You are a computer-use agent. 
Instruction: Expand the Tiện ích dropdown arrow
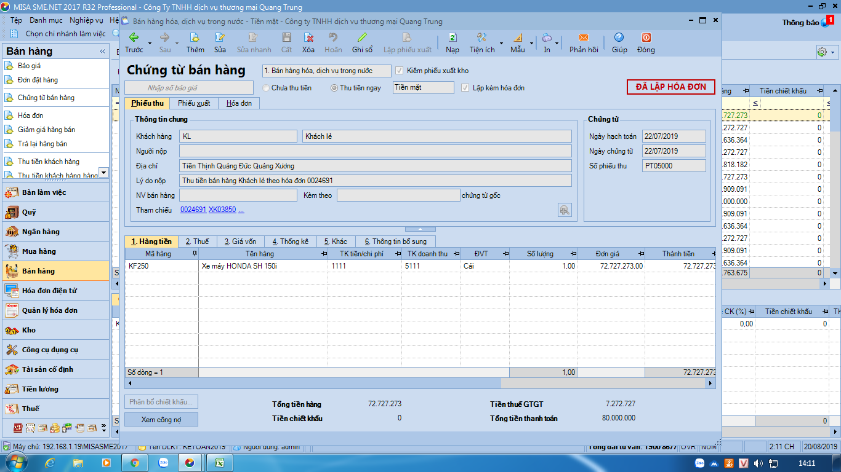tap(501, 44)
